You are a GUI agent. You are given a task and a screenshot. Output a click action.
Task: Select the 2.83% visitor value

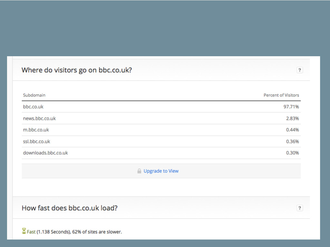point(292,118)
